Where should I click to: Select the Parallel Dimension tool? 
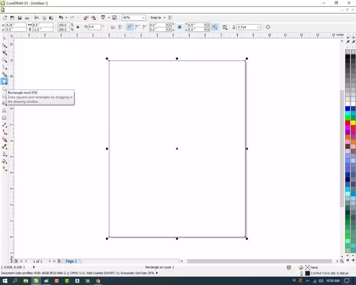4,125
